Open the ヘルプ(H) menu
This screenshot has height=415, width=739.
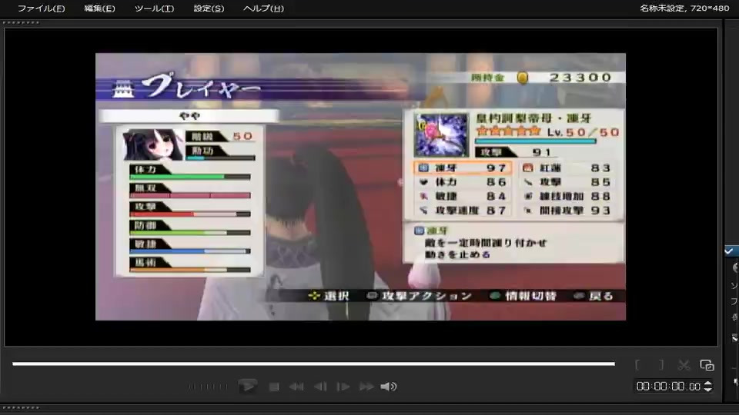[263, 8]
